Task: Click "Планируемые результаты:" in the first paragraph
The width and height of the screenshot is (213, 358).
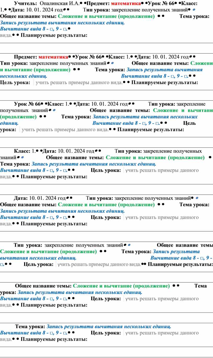Action: coord(54,35)
